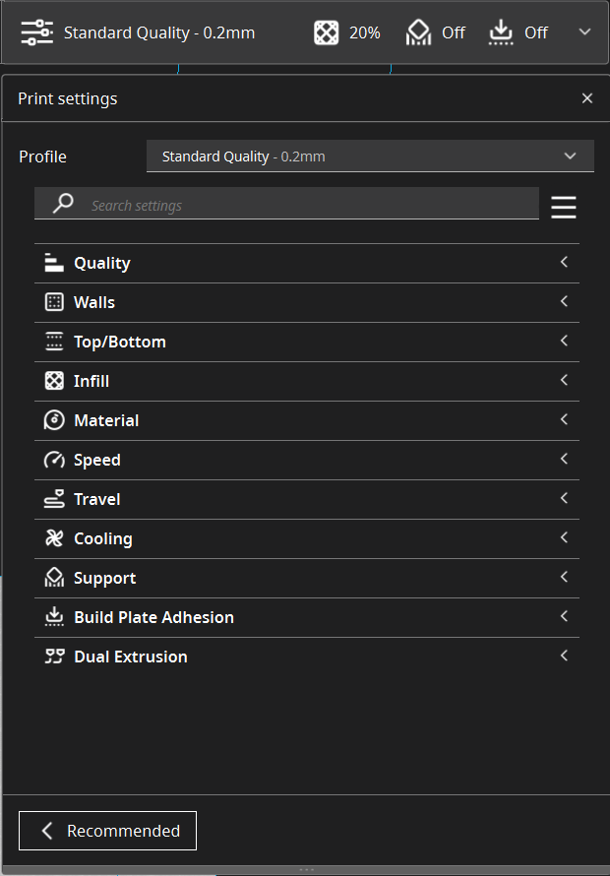Click the print settings sliders icon in header
The height and width of the screenshot is (876, 610).
pyautogui.click(x=36, y=32)
